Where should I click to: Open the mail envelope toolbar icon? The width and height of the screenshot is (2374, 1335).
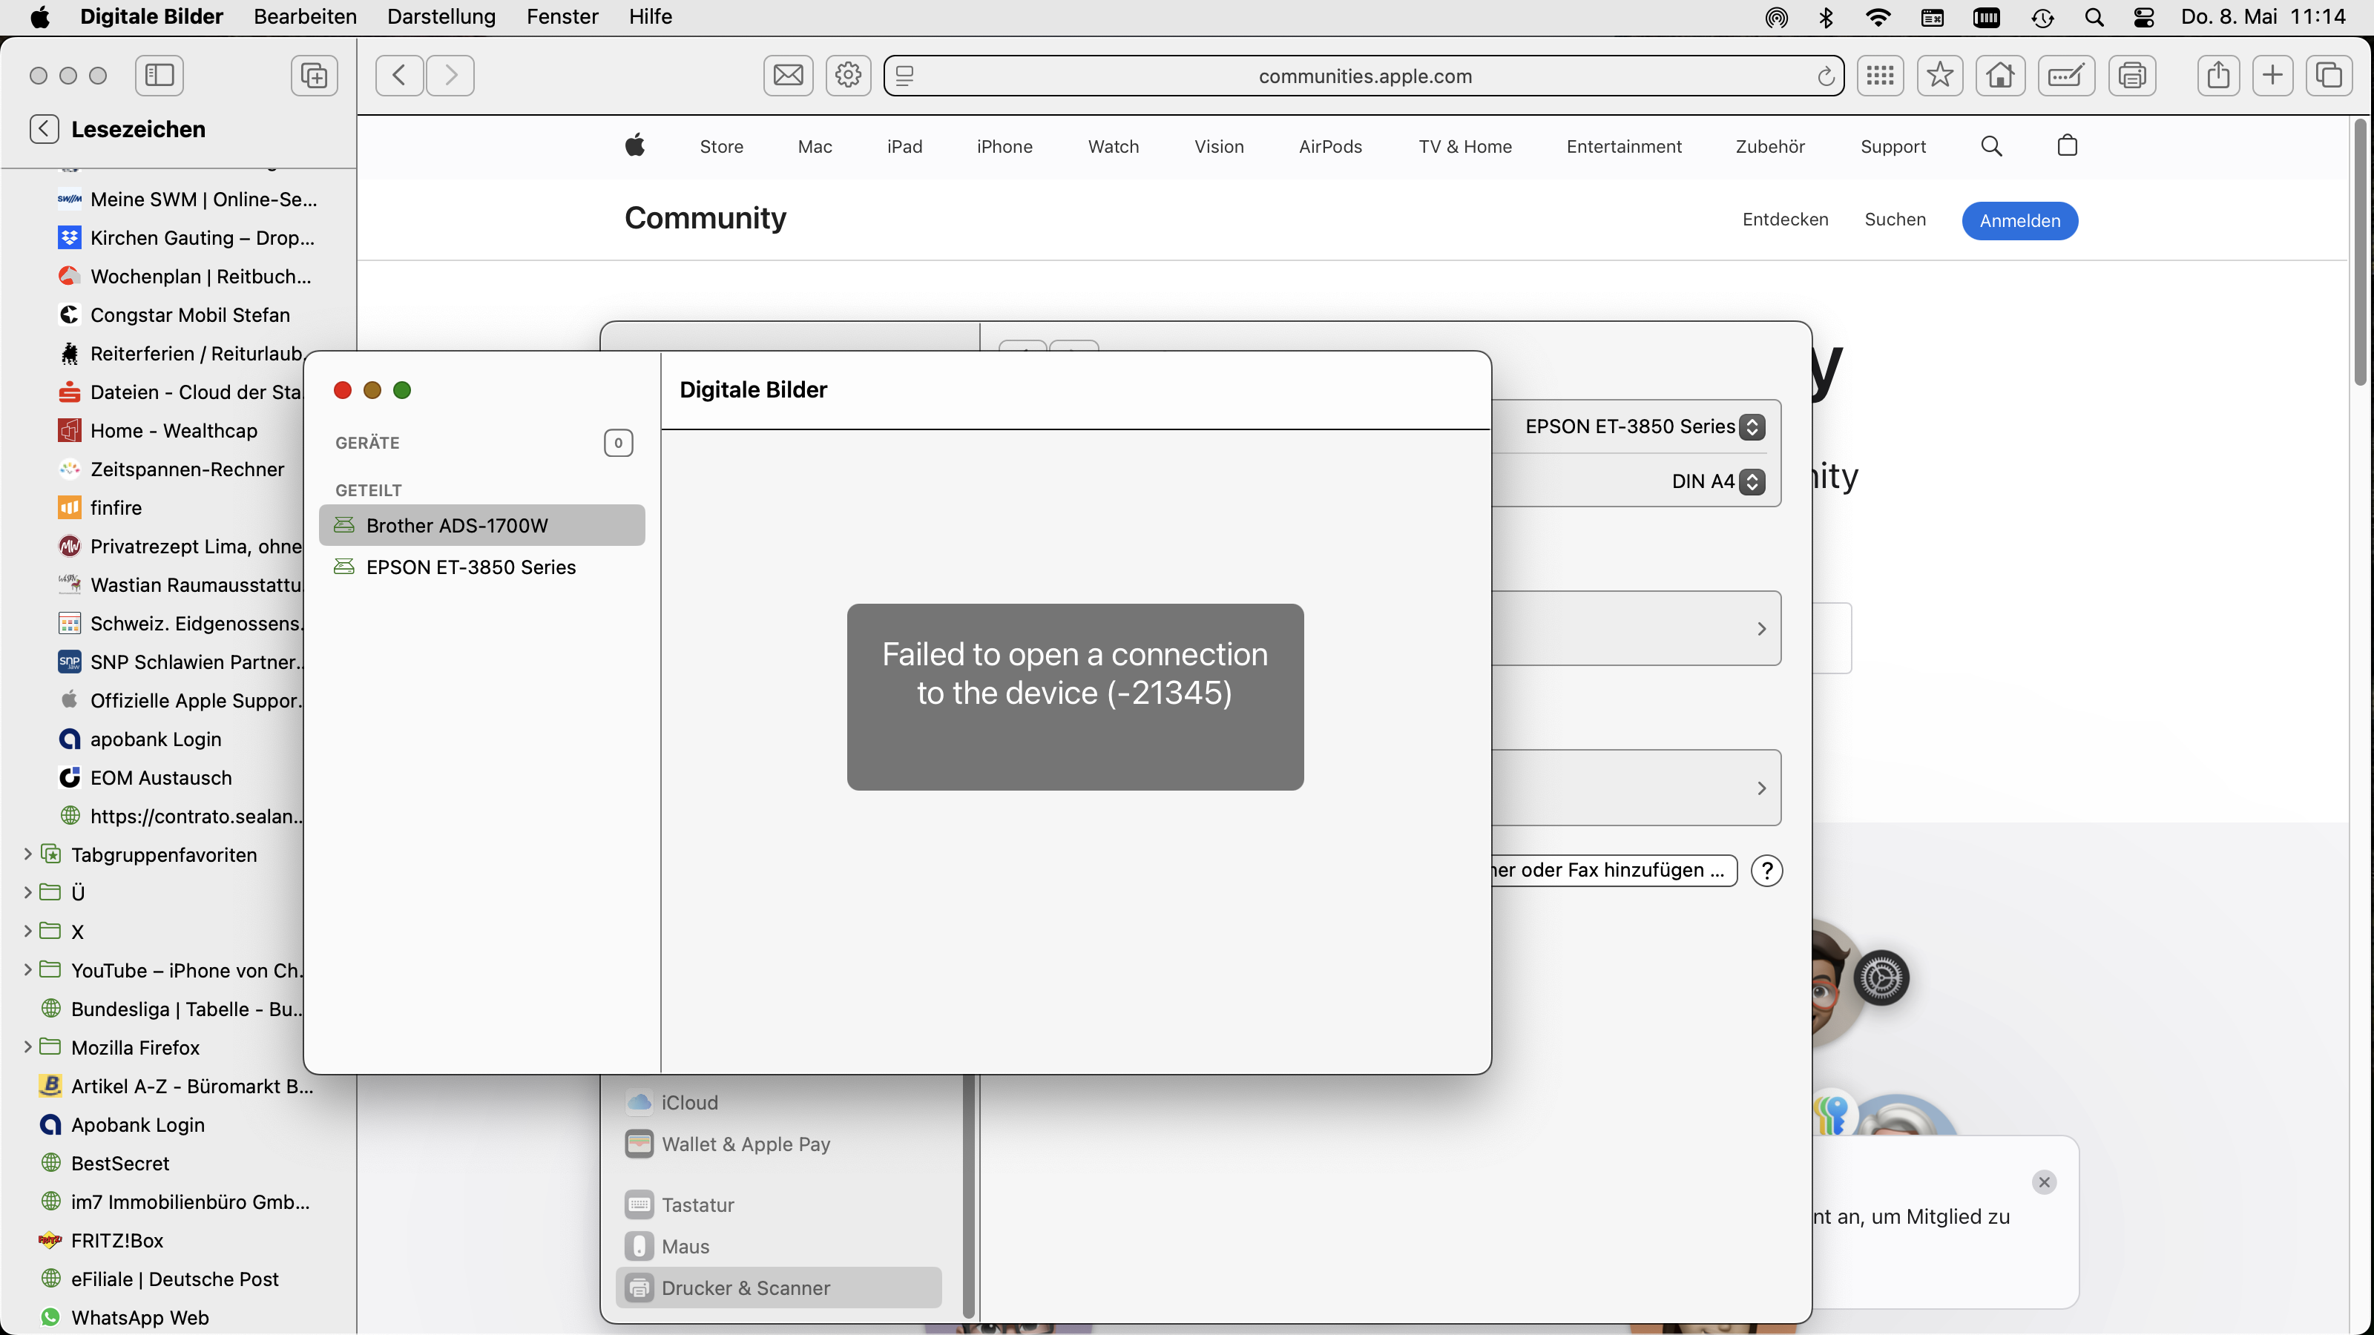coord(788,75)
